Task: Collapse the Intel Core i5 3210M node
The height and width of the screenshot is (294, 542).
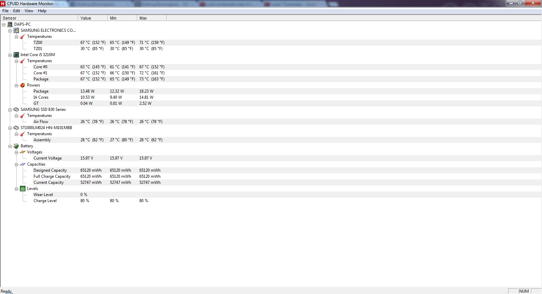Action: [10, 55]
